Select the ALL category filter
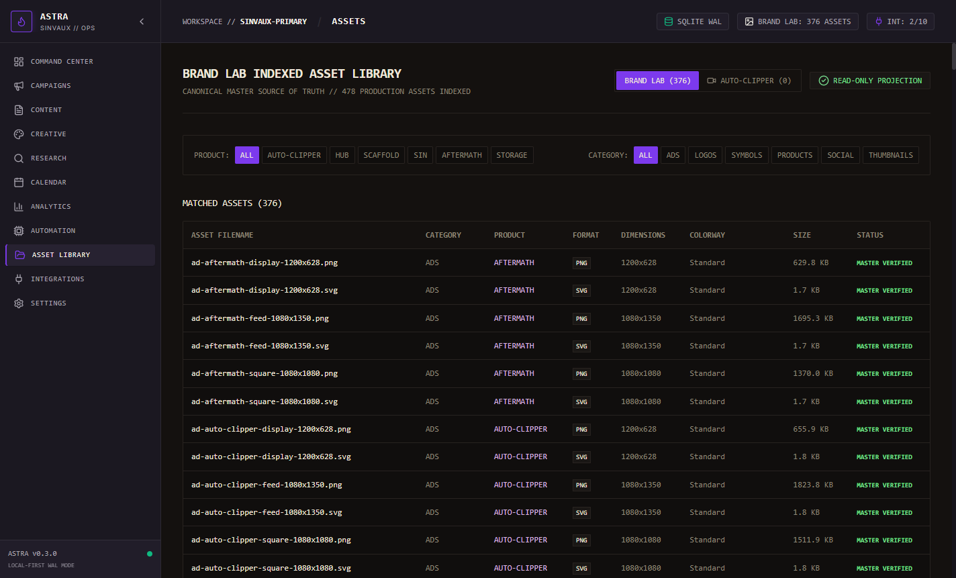 tap(645, 155)
